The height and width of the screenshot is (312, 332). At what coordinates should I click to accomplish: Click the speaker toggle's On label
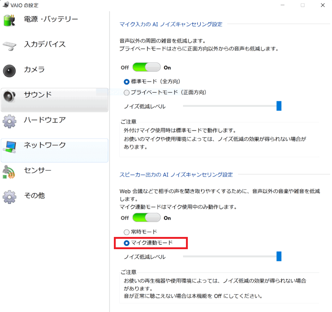coord(167,218)
